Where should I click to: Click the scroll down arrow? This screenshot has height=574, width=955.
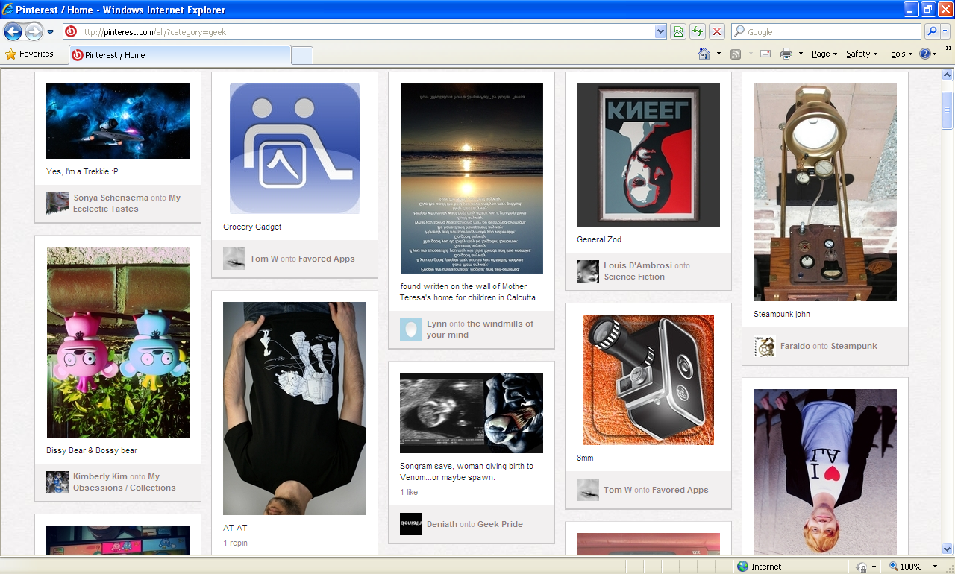948,549
